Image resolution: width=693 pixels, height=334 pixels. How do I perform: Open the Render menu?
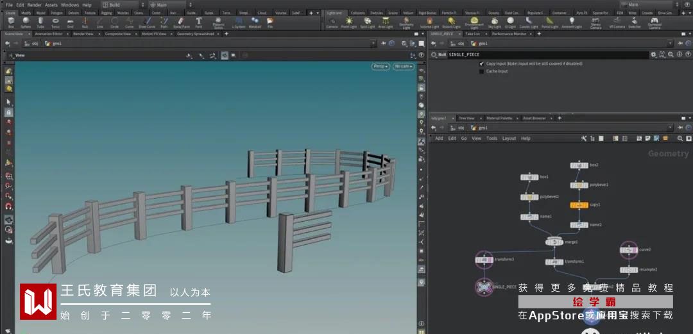pos(34,4)
